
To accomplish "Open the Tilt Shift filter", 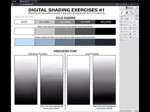I will (x=124, y=37).
